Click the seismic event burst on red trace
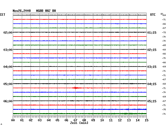The height and width of the screenshot is (127, 167). [x=76, y=88]
